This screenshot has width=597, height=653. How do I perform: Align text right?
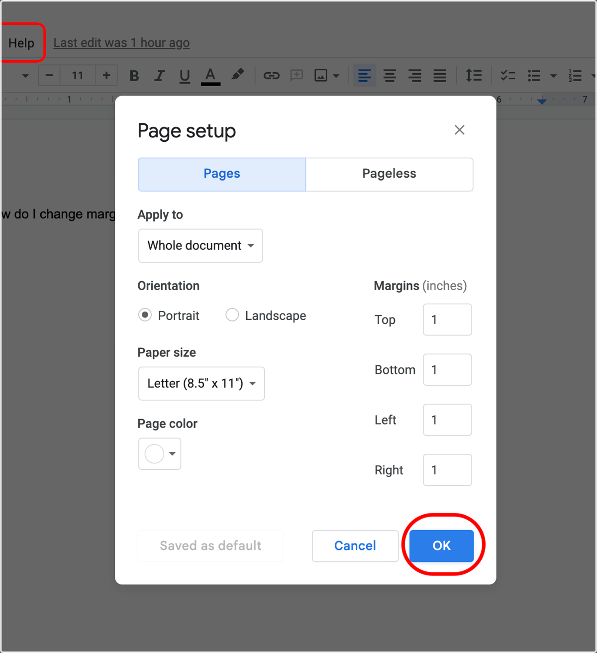(415, 76)
